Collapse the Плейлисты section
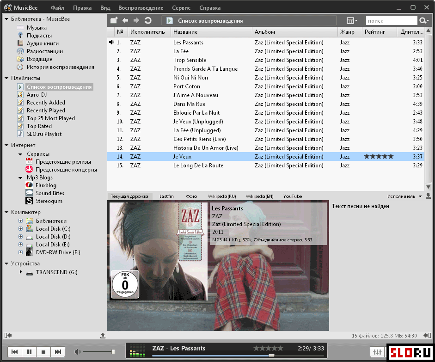The height and width of the screenshot is (362, 435). tap(6, 78)
